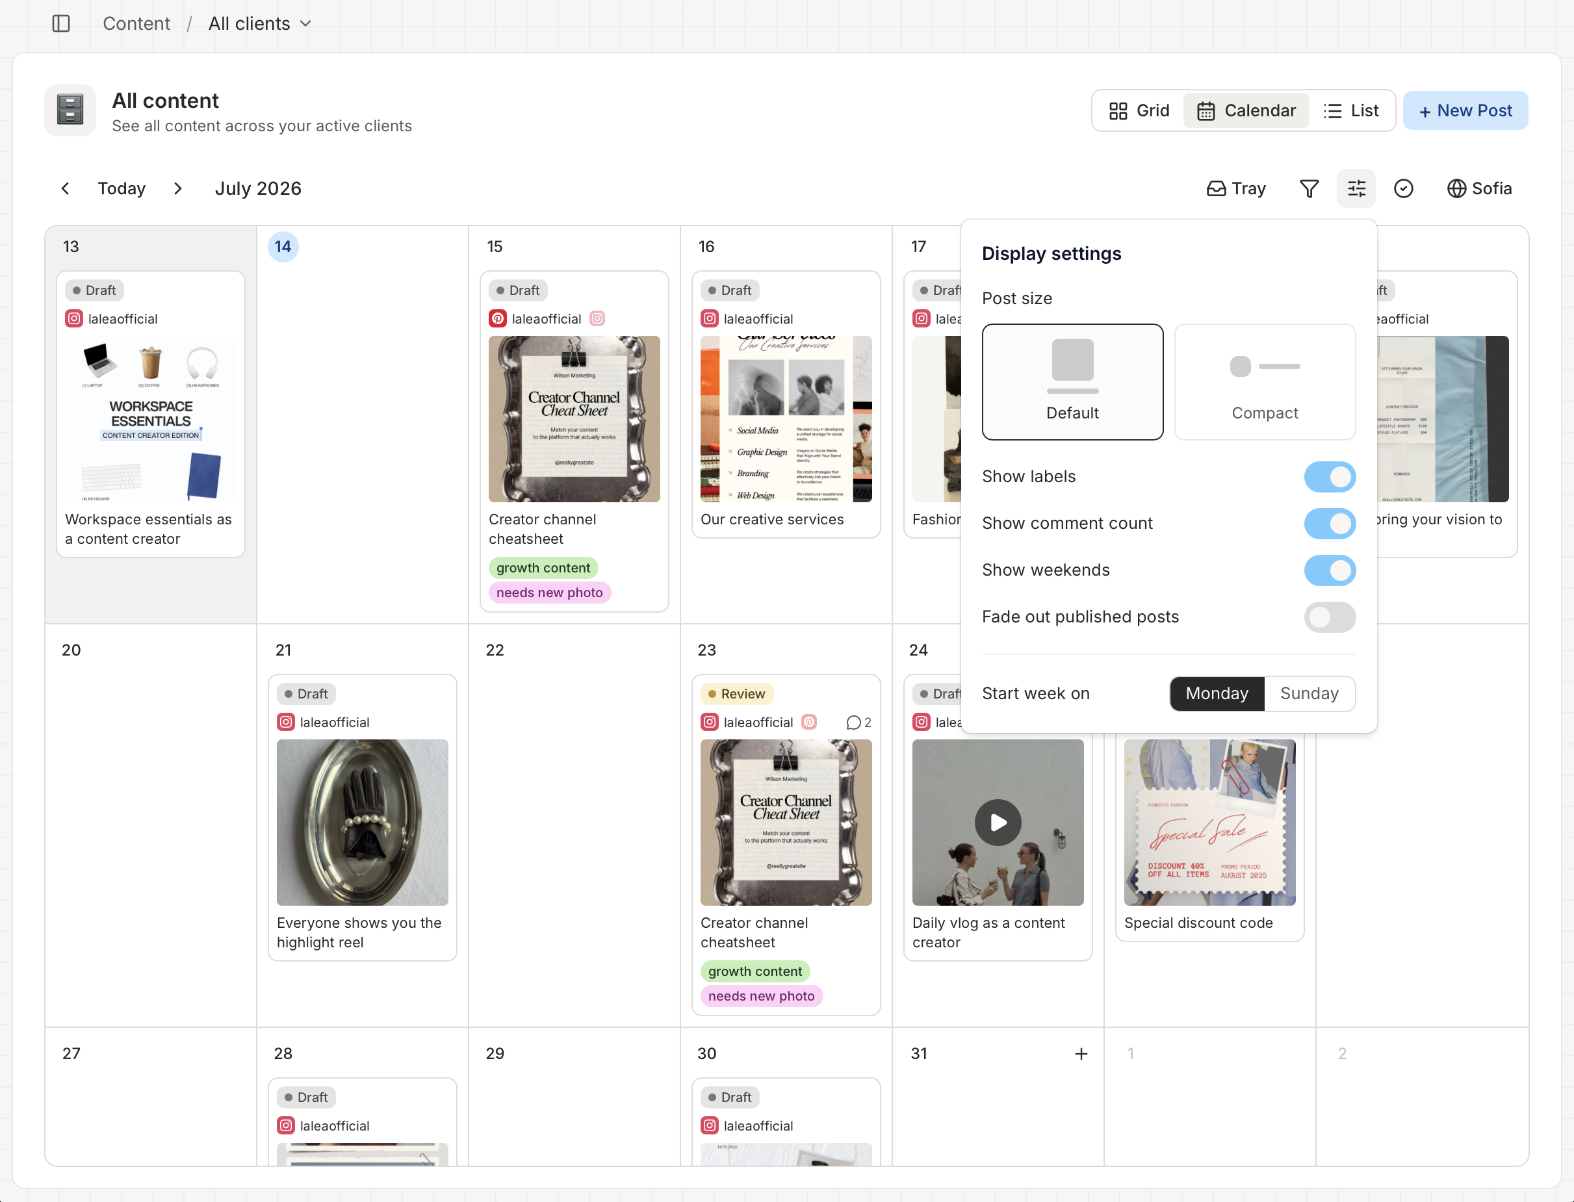
Task: Click Instagram icon on day 23 post
Action: (709, 722)
